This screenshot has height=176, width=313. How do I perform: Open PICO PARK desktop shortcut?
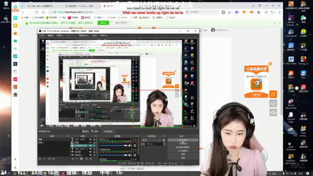coord(291,61)
